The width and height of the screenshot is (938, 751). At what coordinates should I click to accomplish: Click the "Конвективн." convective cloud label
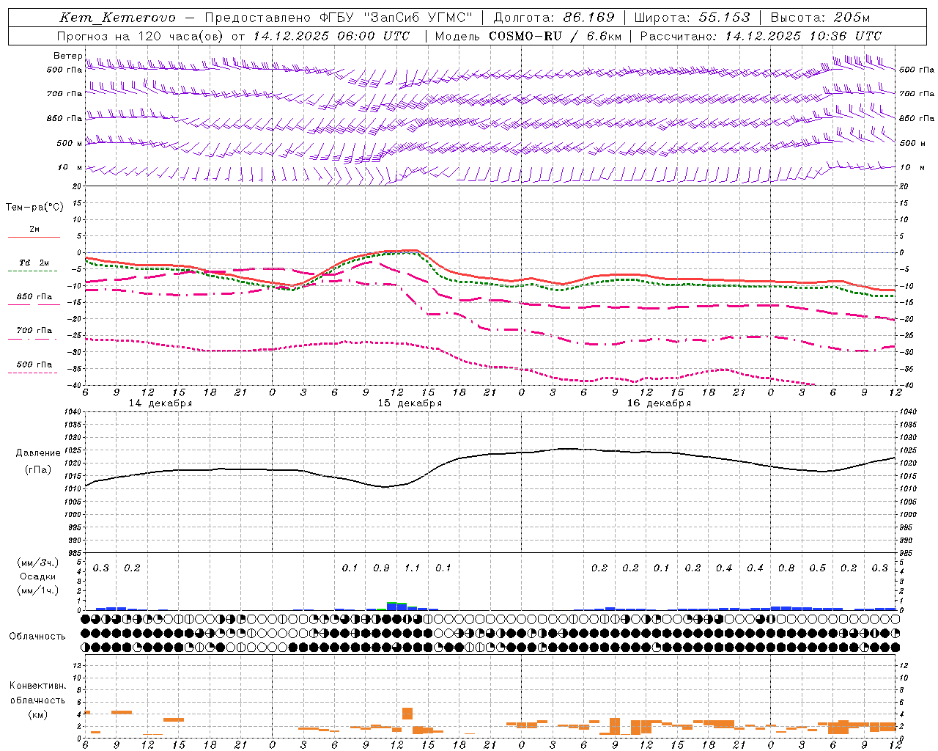[37, 686]
